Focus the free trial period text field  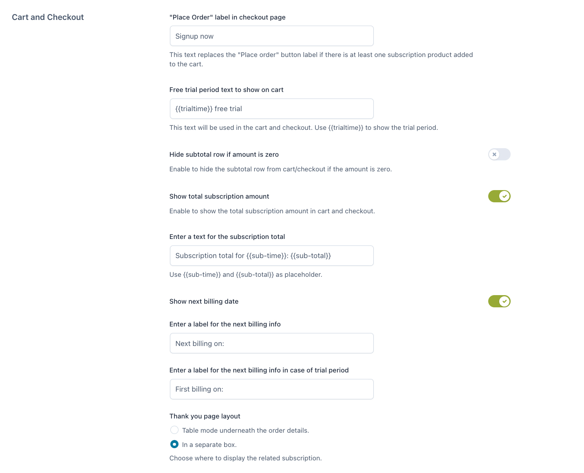point(271,109)
